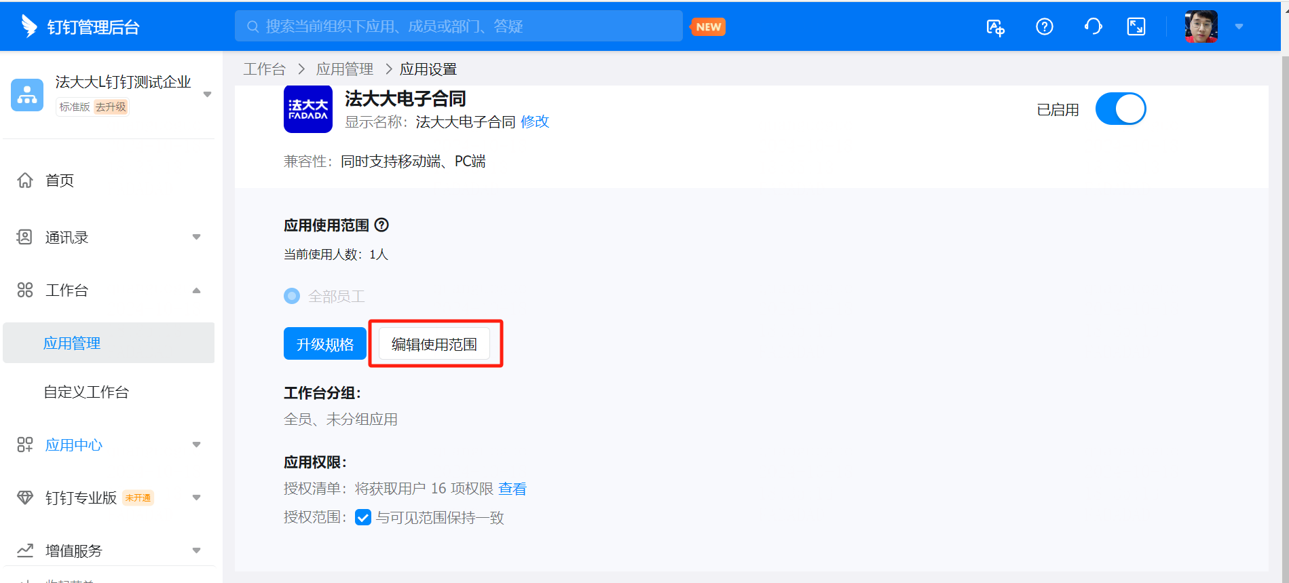The height and width of the screenshot is (583, 1289).
Task: Expand the 增值服务 submenu arrow
Action: (196, 550)
